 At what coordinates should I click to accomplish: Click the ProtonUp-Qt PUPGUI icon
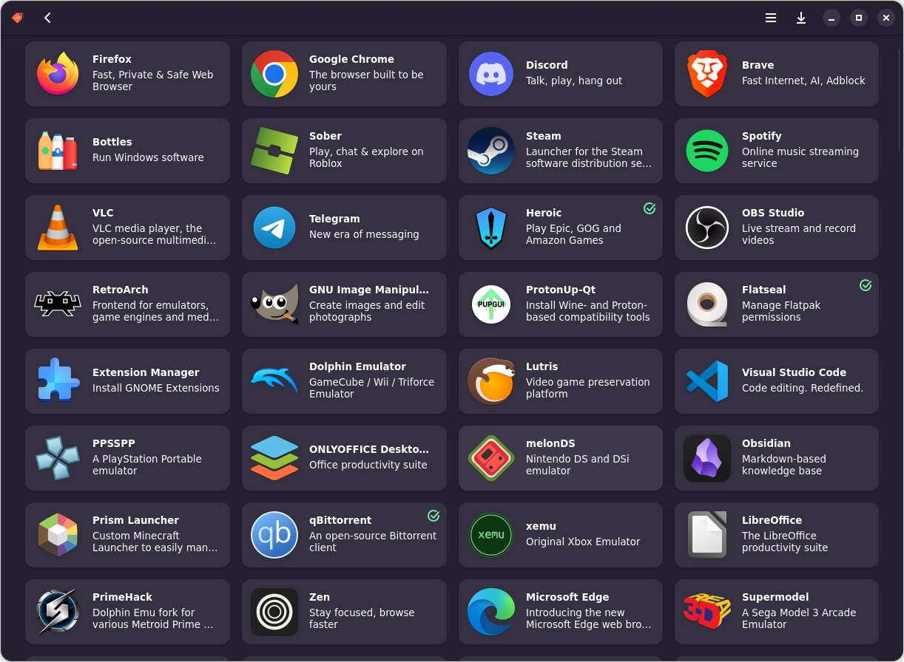[491, 304]
